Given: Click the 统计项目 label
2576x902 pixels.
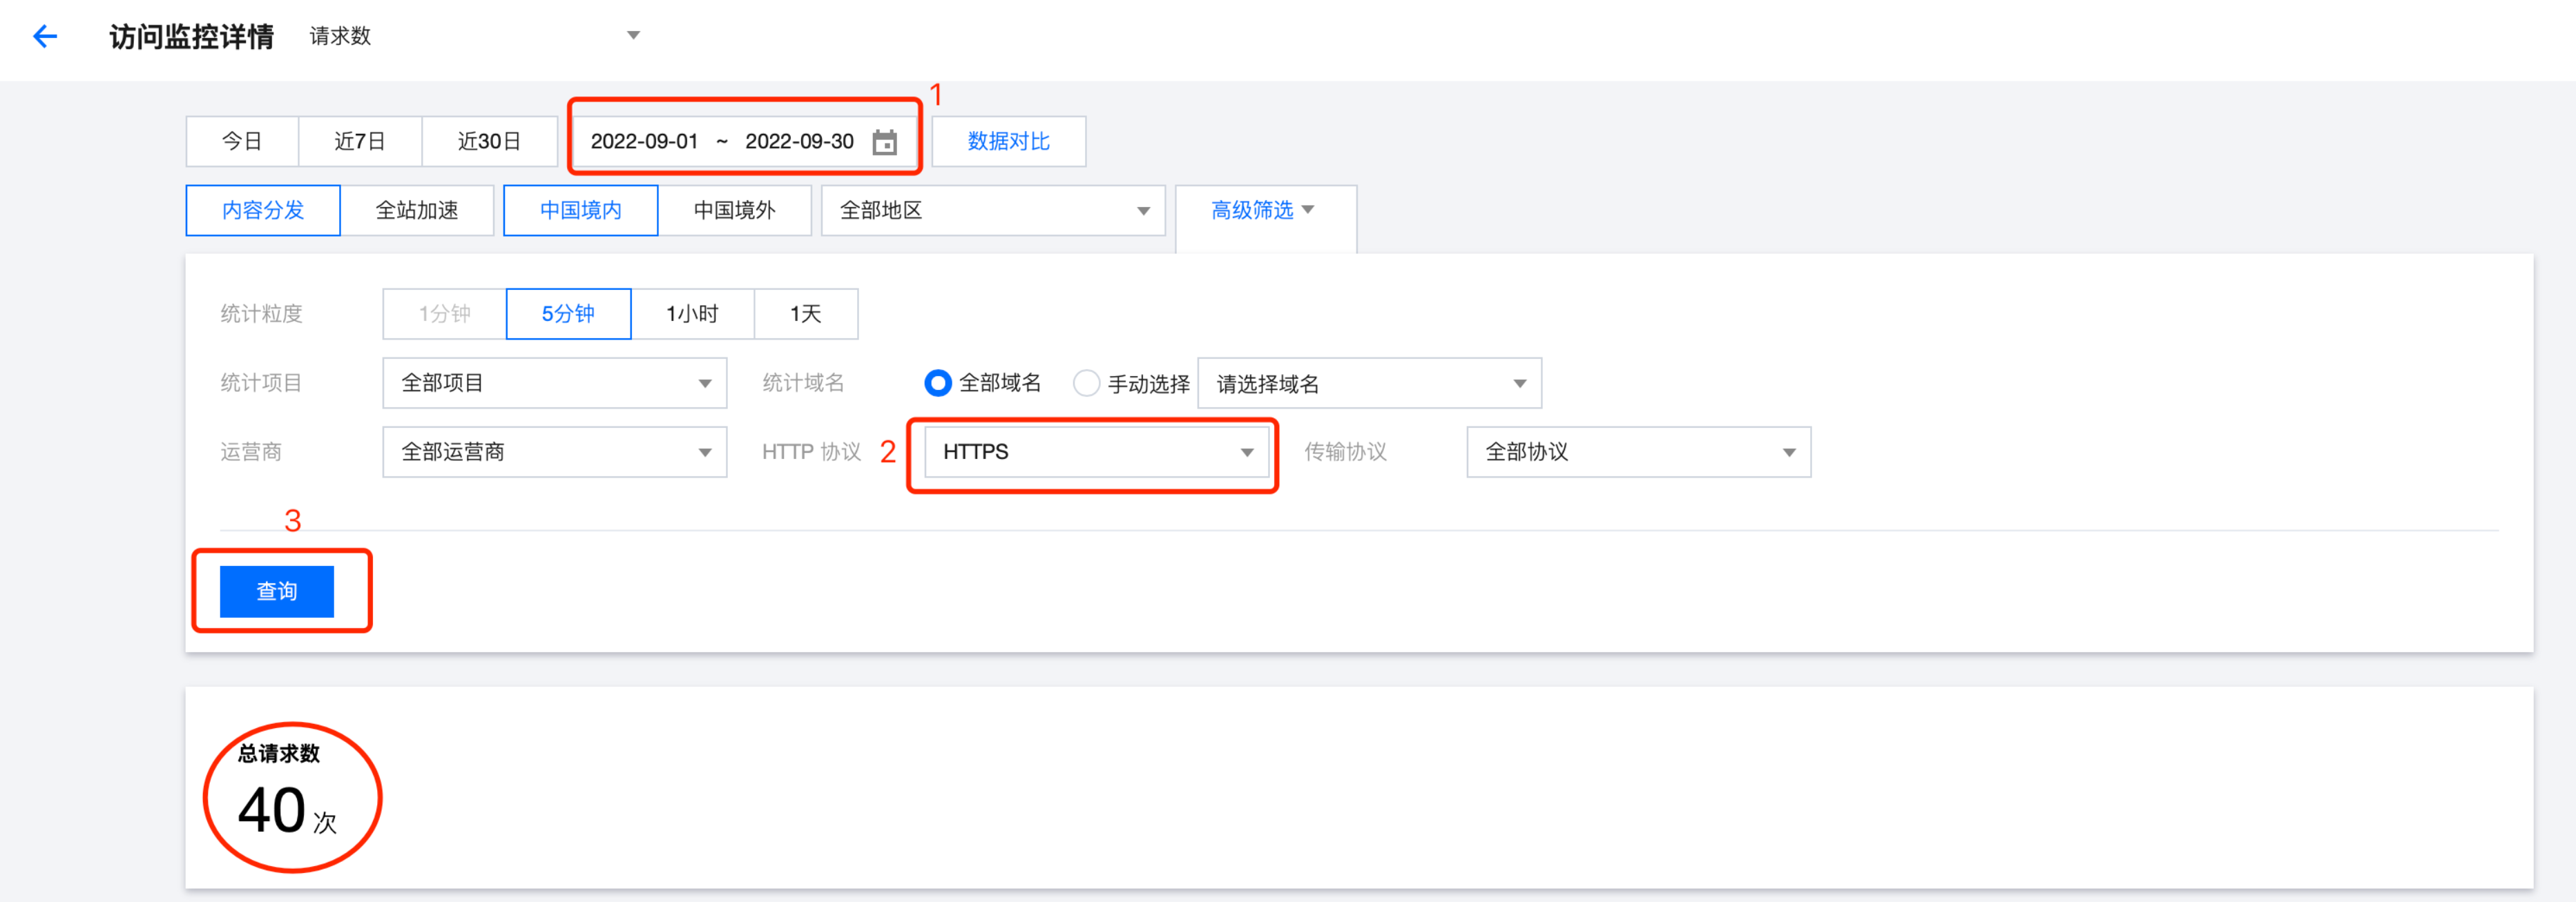Looking at the screenshot, I should (x=261, y=384).
